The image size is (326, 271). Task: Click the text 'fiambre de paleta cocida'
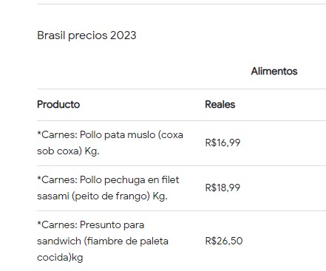[x=103, y=250]
